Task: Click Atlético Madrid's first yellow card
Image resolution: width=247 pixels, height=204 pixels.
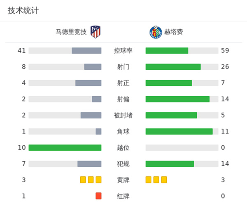Action: pyautogui.click(x=83, y=180)
